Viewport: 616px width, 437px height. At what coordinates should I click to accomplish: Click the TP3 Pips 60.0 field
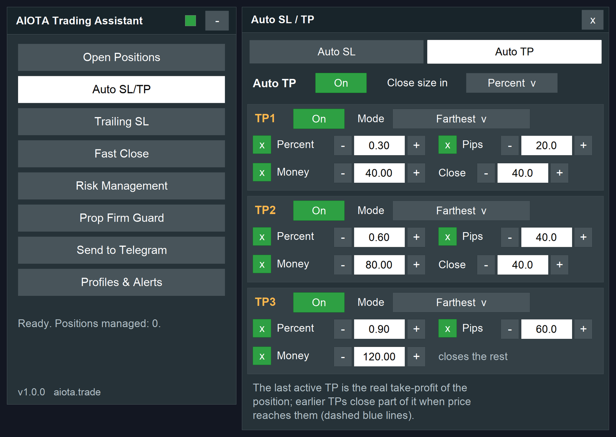(x=546, y=329)
